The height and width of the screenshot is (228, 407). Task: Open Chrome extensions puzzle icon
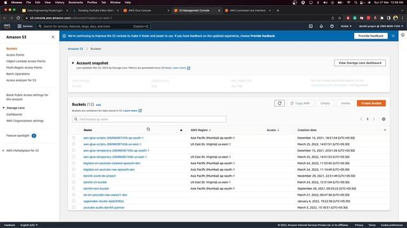point(382,18)
